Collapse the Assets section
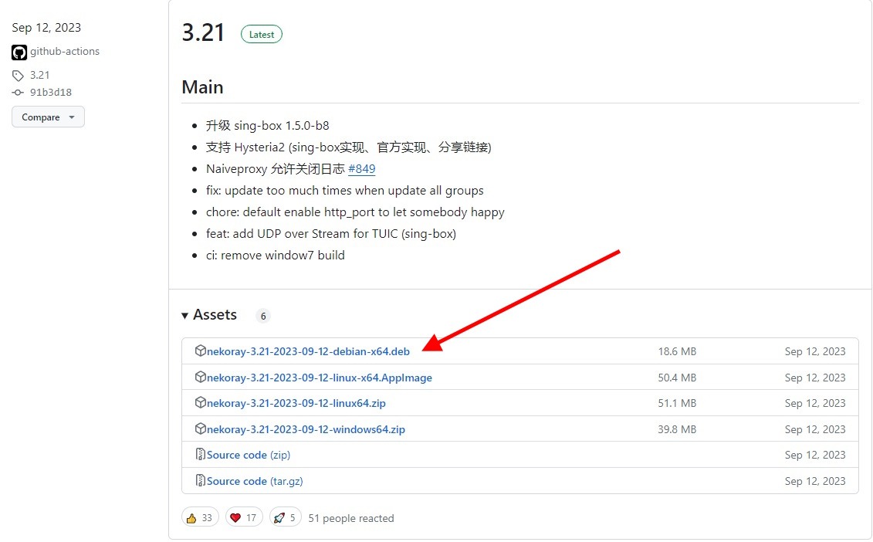Image resolution: width=873 pixels, height=542 pixels. click(x=208, y=315)
